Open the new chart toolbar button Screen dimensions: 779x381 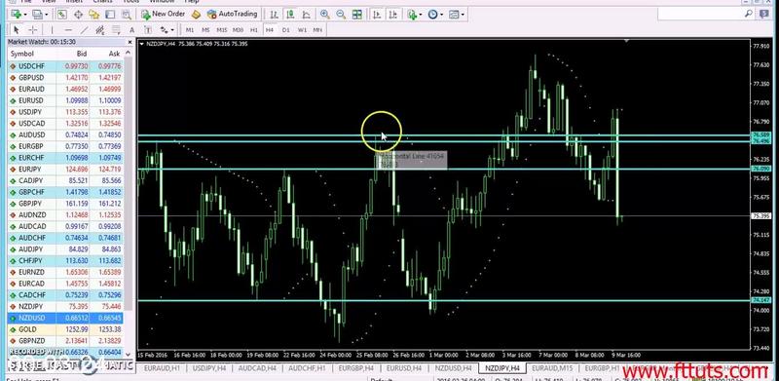[18, 14]
